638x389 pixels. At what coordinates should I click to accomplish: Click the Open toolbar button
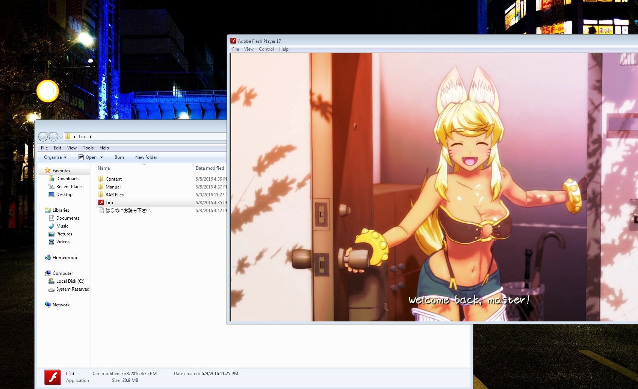click(88, 157)
